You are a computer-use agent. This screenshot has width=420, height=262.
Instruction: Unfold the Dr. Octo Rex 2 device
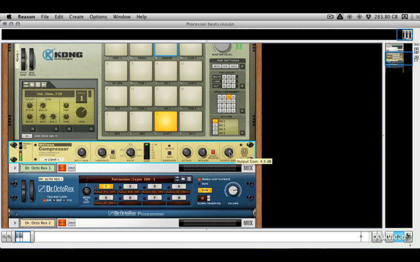pyautogui.click(x=15, y=223)
